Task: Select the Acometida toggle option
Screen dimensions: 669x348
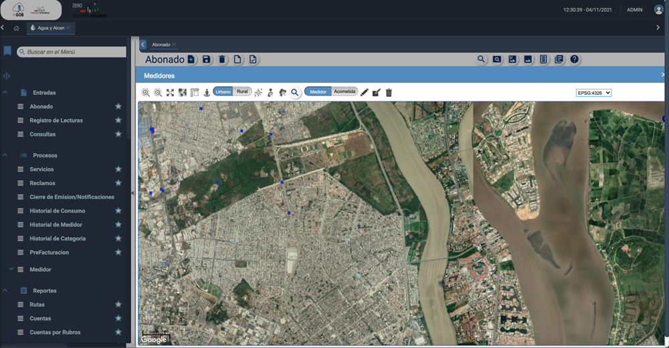Action: click(345, 92)
